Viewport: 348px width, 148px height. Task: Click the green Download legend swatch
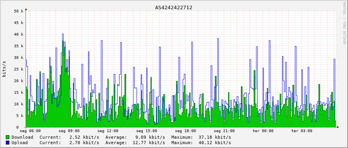point(7,137)
